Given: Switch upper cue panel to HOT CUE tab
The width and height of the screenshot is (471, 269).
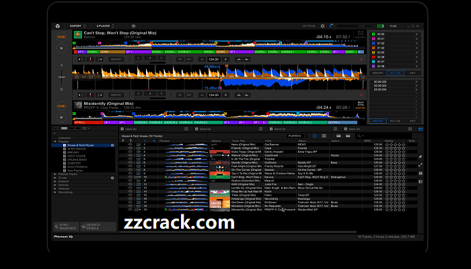Looking at the screenshot, I should coord(395,73).
